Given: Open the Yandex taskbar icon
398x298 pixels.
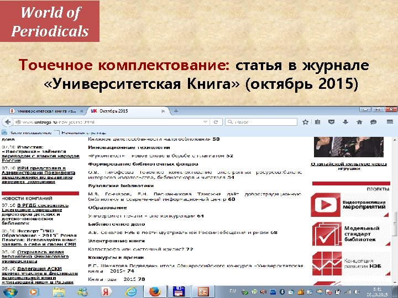Looking at the screenshot, I should pos(106,292).
